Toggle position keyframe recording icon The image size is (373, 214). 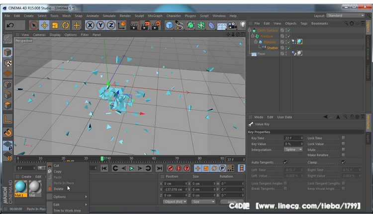197,168
